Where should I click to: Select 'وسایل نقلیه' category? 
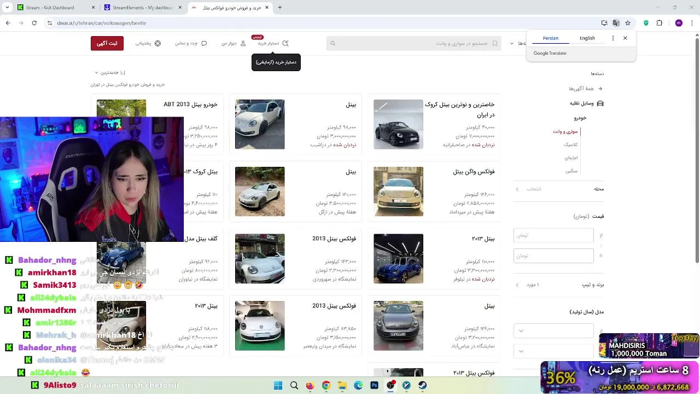581,103
